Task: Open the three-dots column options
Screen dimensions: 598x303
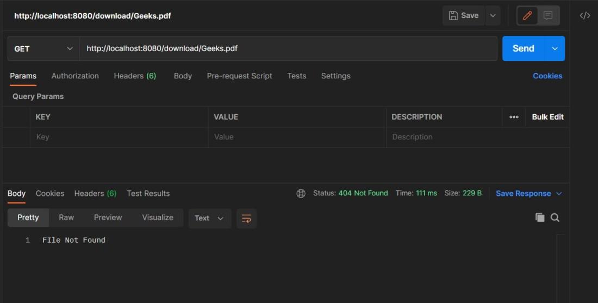Action: pyautogui.click(x=514, y=117)
